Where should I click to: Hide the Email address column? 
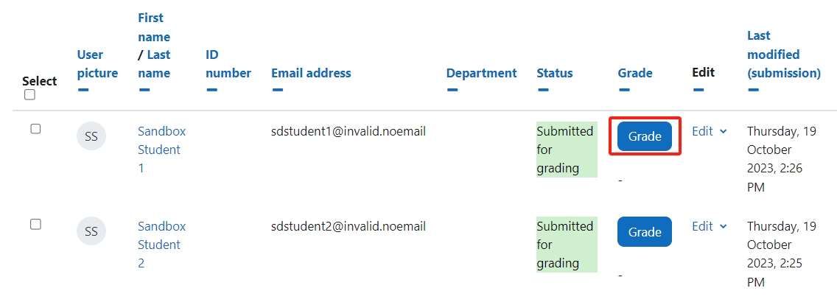(277, 90)
